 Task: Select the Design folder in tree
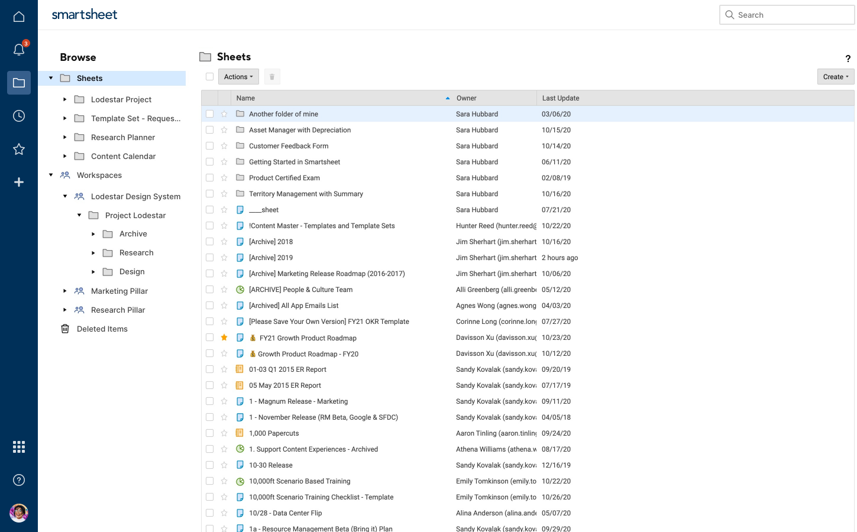132,272
